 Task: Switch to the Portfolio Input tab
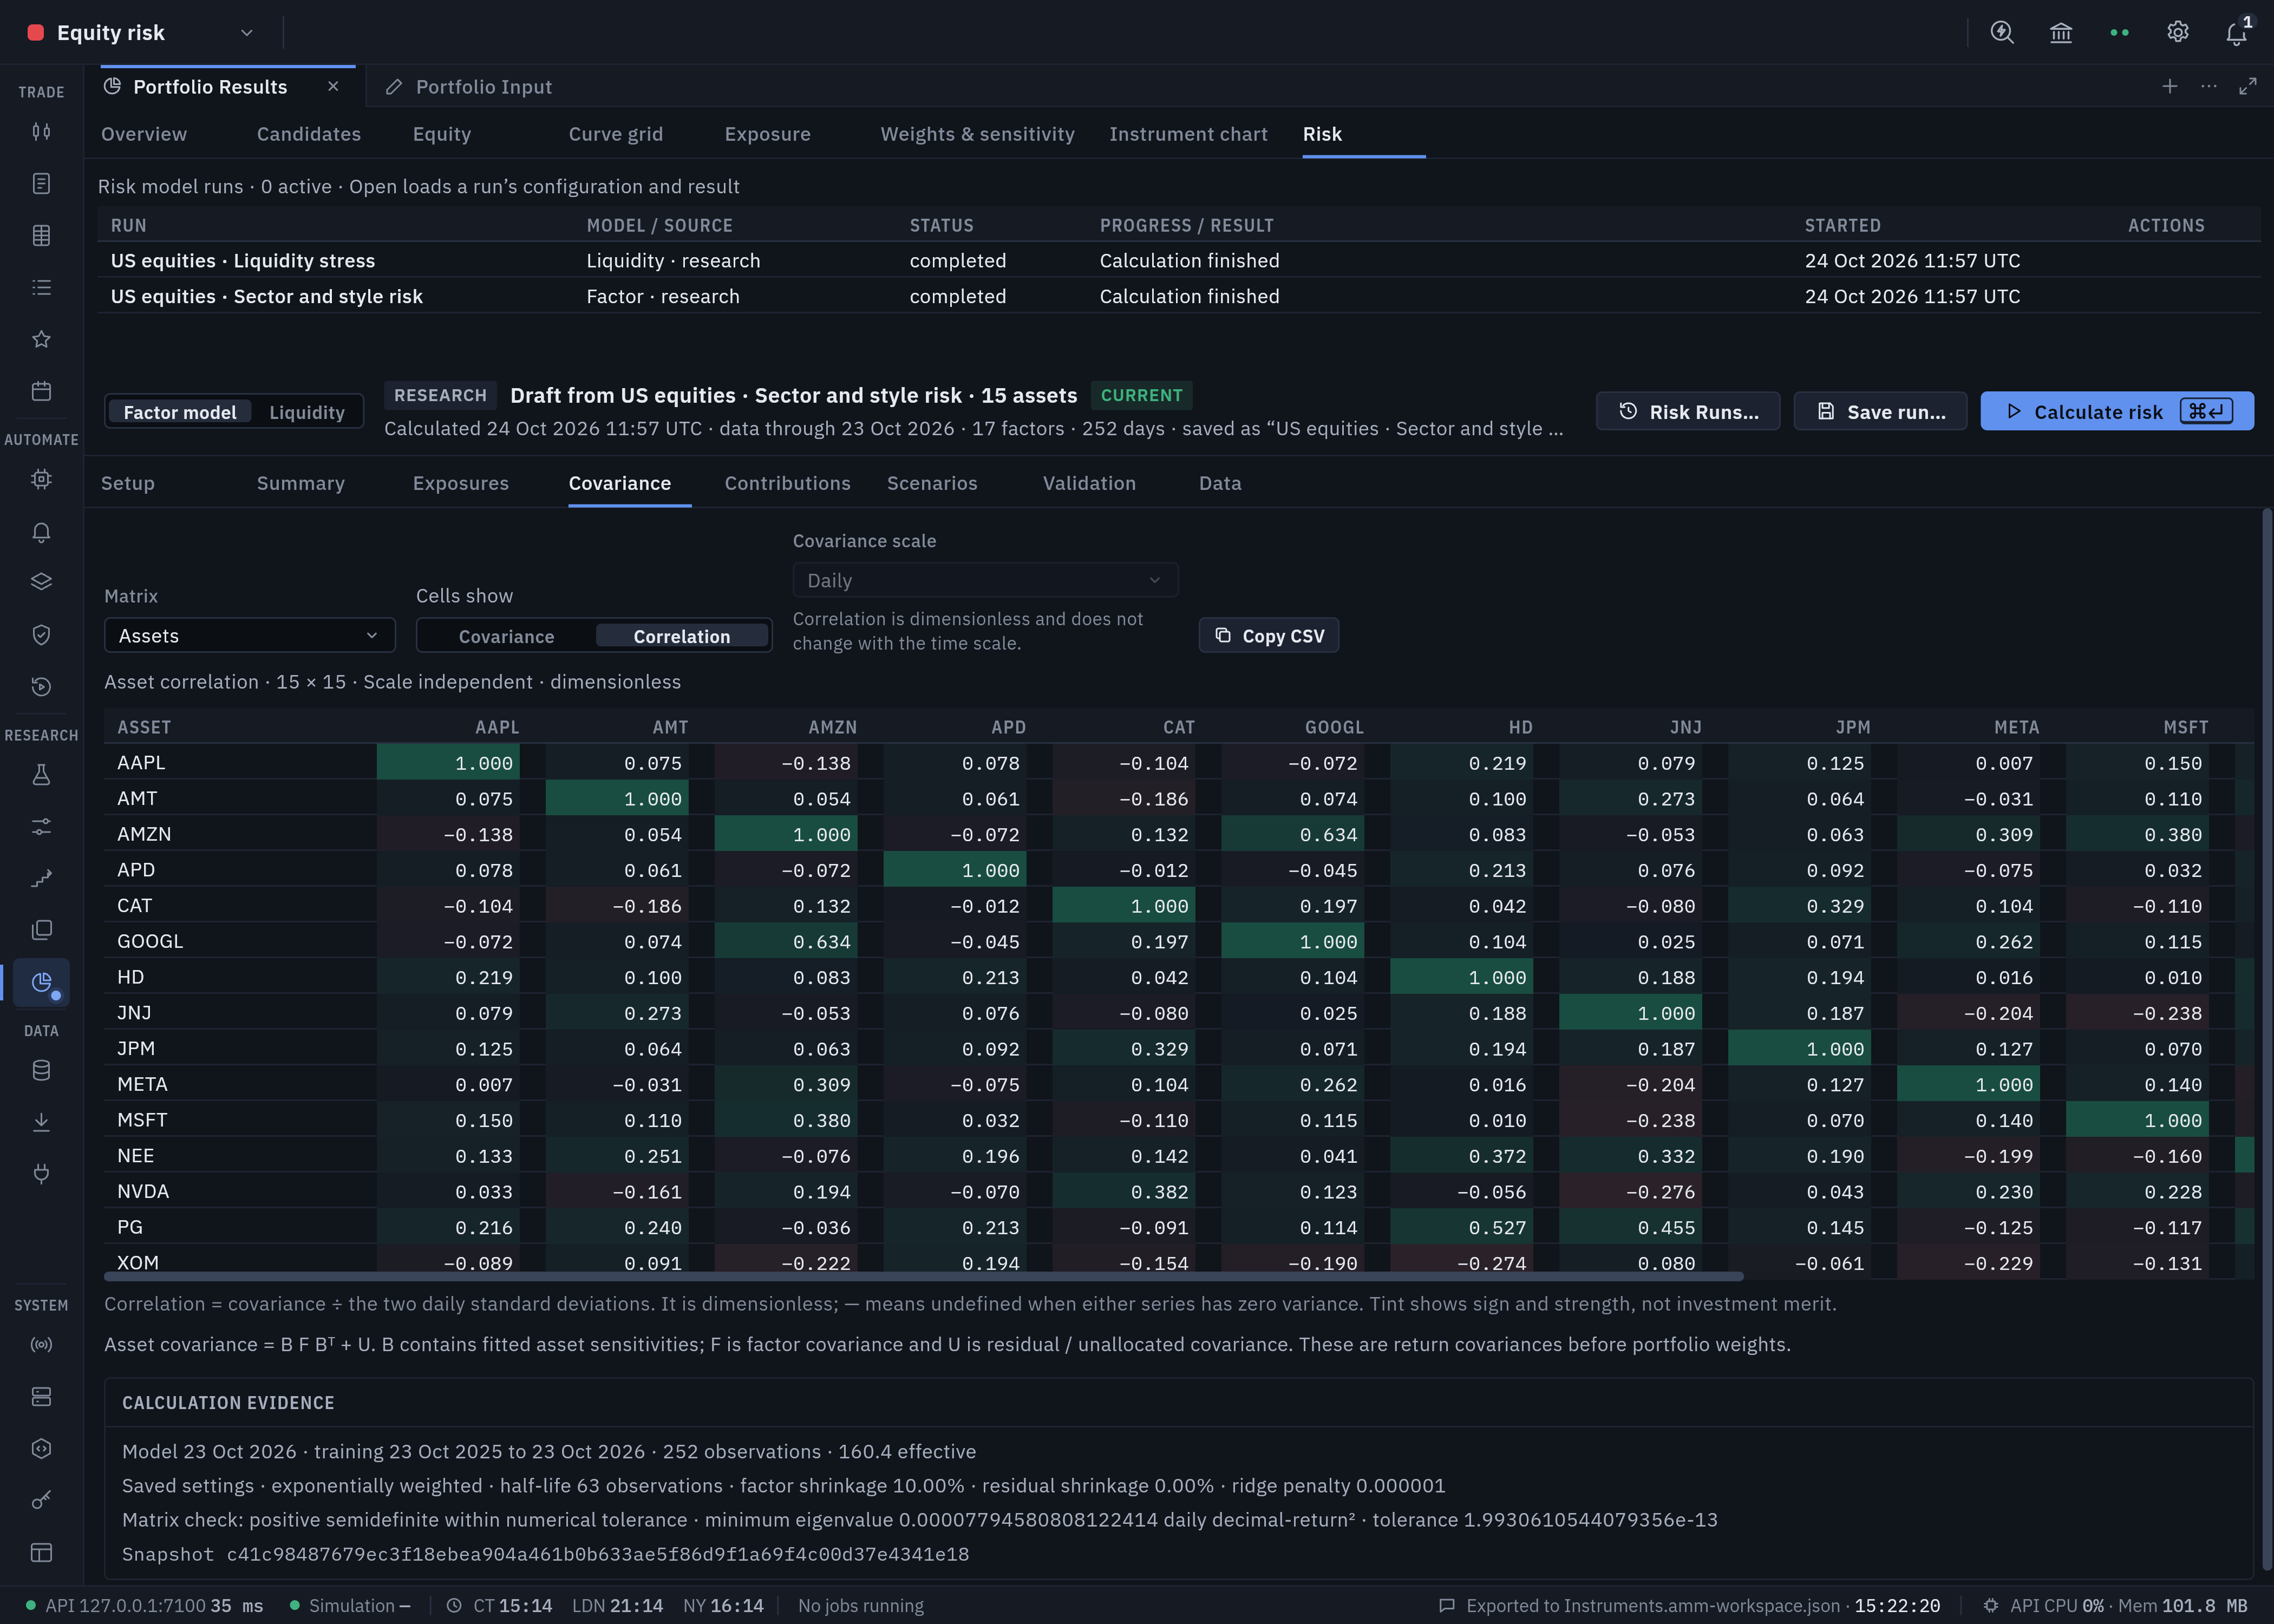point(469,87)
